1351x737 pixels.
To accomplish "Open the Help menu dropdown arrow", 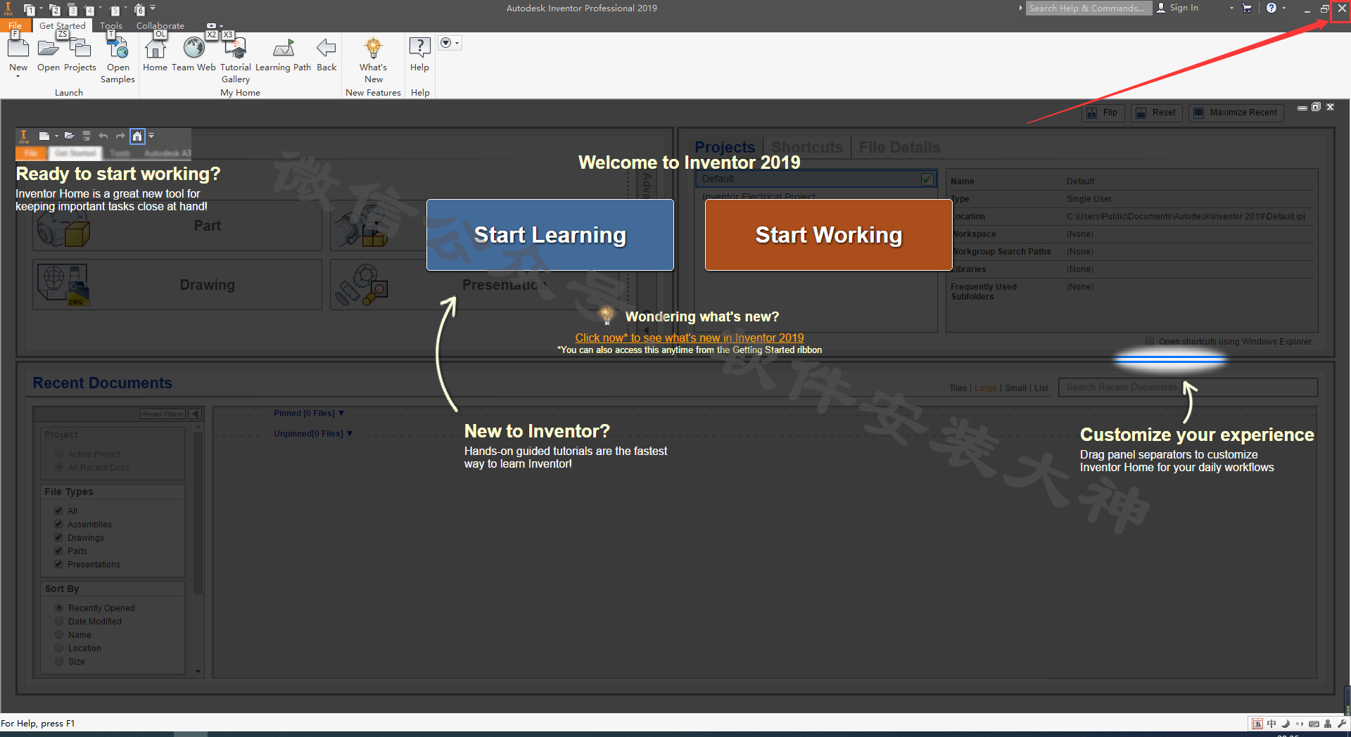I will [1283, 8].
